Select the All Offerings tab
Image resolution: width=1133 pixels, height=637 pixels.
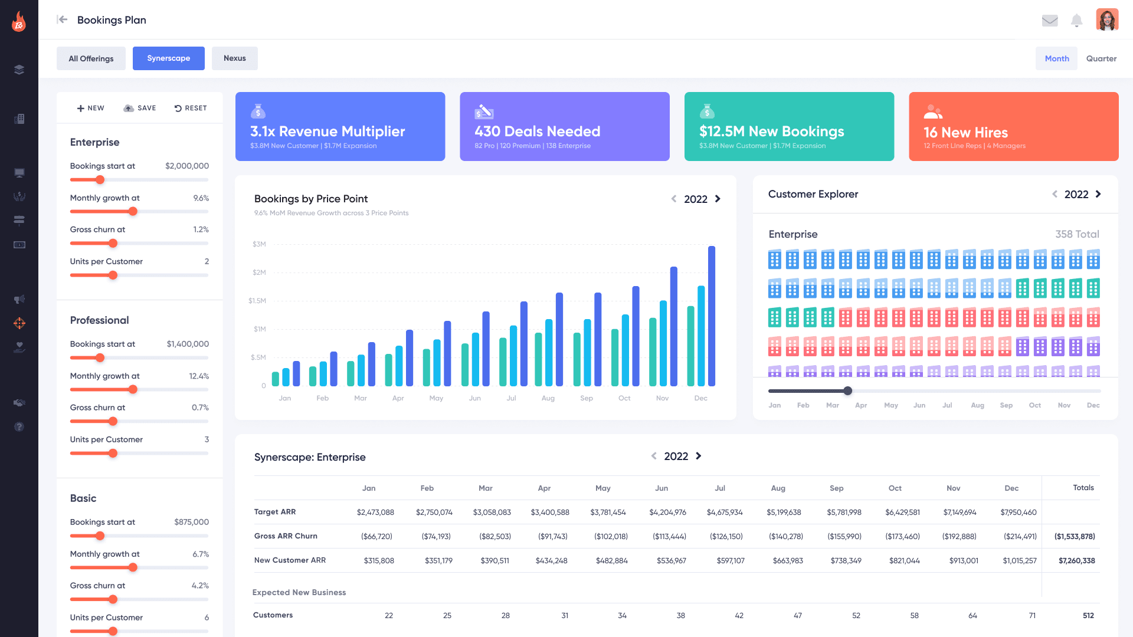tap(91, 58)
